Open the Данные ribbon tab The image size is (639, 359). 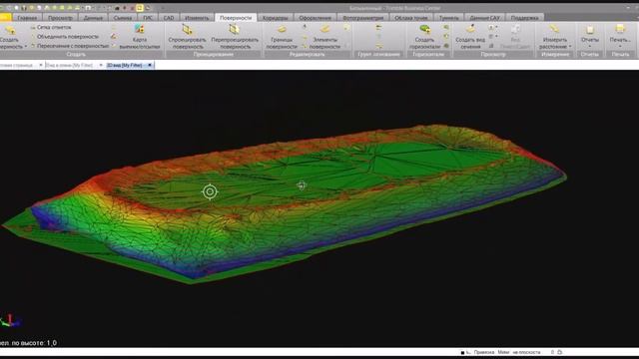point(93,18)
